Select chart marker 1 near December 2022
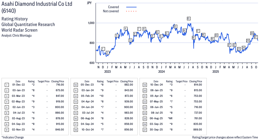The width and height of the screenshot is (261, 139). pos(103,49)
